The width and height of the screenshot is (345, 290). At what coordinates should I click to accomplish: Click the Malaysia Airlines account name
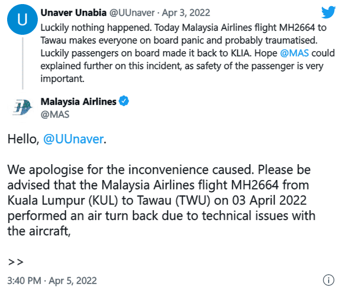79,101
